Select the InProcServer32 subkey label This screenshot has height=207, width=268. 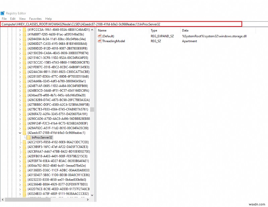(x=42, y=137)
